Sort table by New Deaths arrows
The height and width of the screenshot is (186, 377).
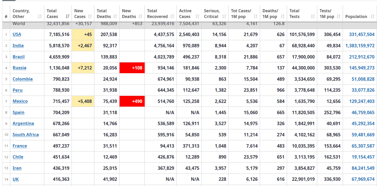point(140,16)
